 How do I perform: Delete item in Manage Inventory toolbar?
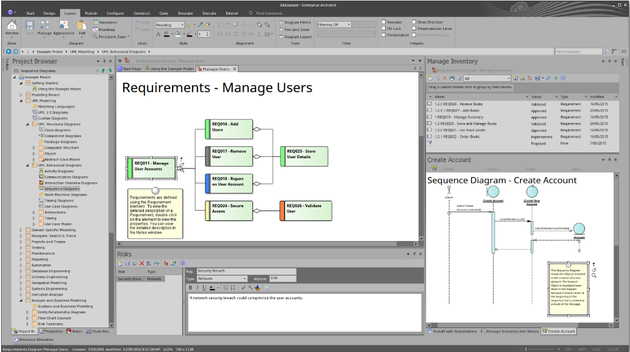(445, 78)
